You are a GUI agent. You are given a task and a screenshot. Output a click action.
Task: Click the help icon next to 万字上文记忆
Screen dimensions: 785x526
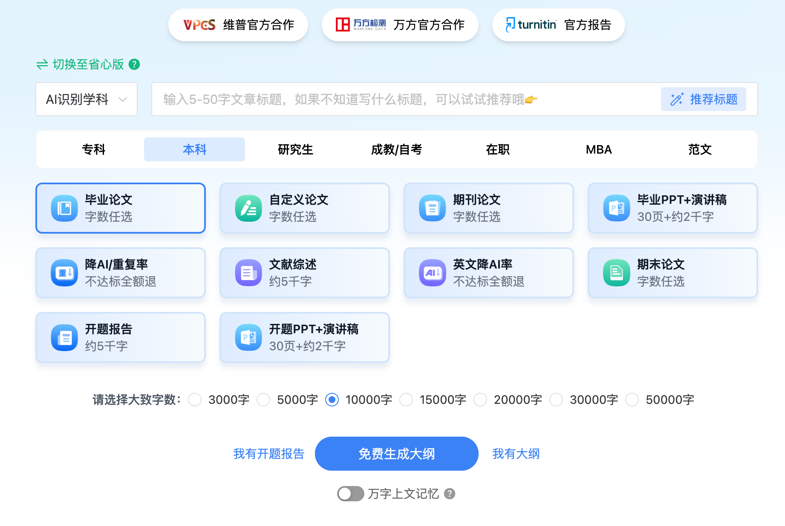click(450, 494)
